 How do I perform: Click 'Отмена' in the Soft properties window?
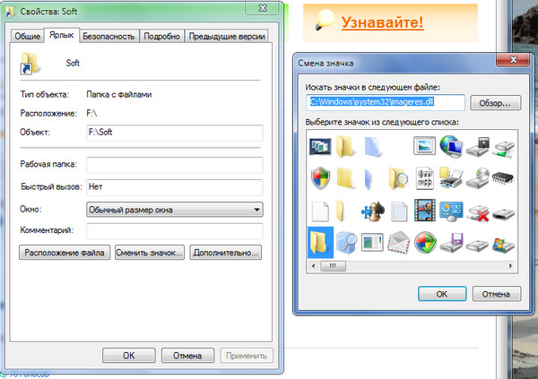pyautogui.click(x=187, y=356)
